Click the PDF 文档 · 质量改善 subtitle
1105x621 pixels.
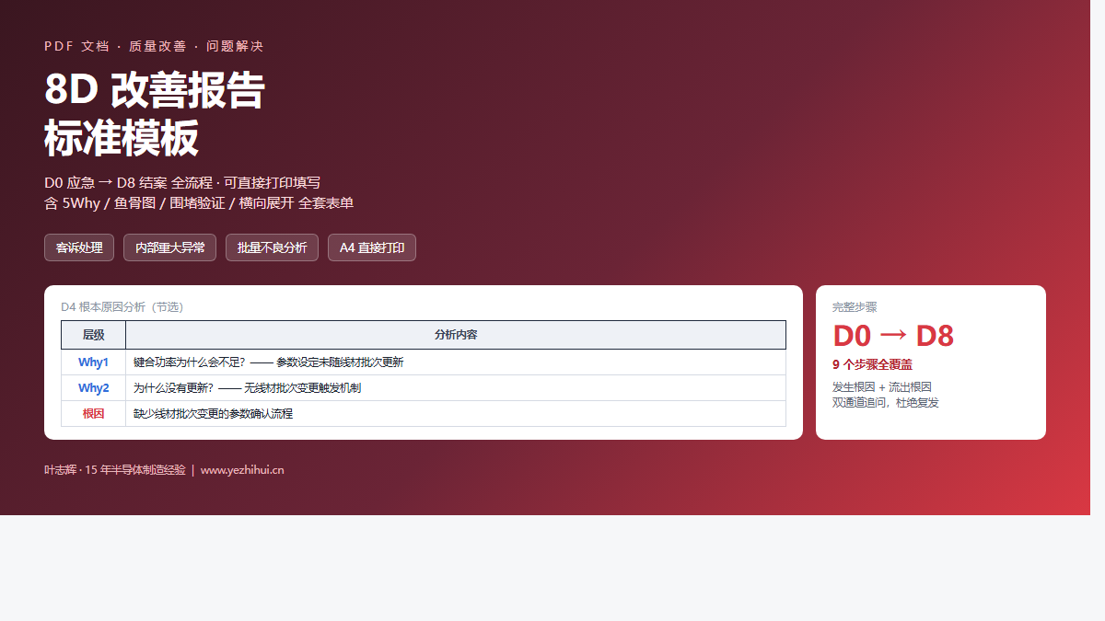point(154,46)
